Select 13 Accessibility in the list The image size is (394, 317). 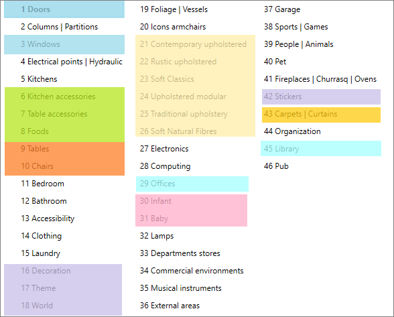[48, 218]
